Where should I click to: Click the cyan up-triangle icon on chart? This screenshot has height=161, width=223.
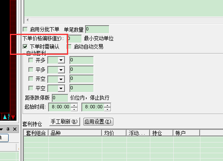(x=5, y=117)
